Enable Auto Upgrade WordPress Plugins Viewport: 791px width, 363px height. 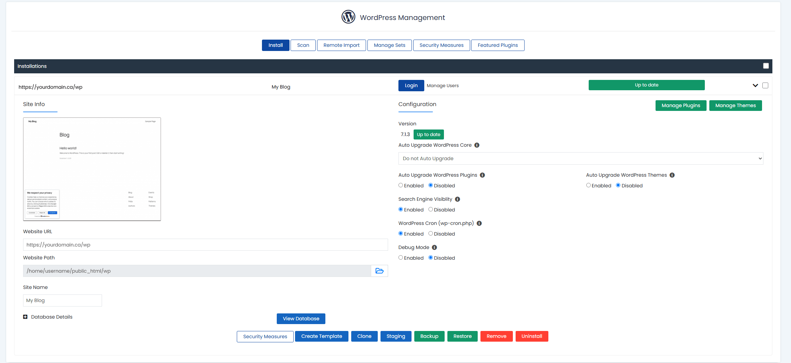400,185
